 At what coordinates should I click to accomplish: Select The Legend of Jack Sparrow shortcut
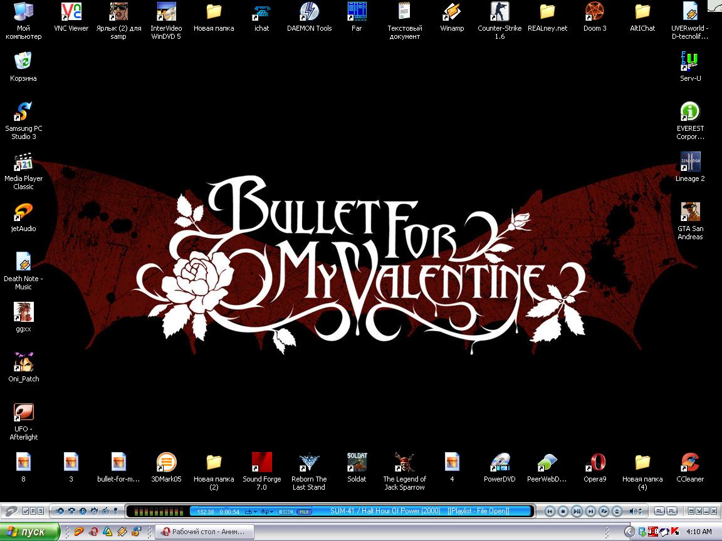point(405,471)
